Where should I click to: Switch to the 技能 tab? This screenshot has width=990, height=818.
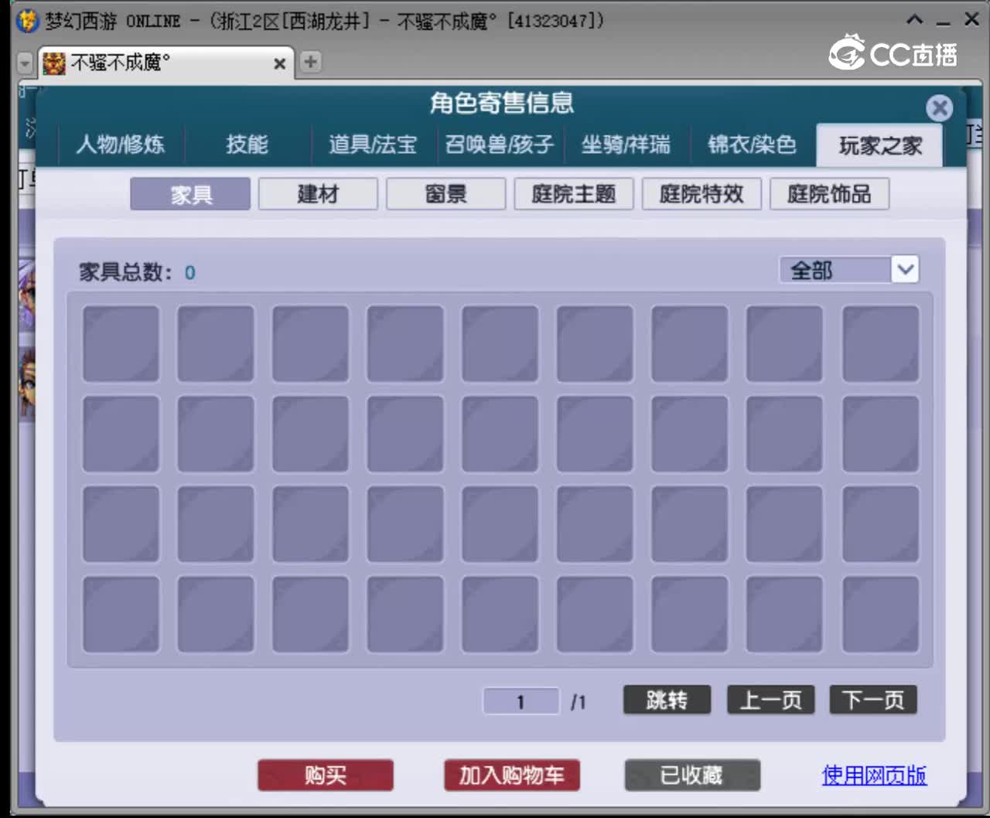coord(247,145)
